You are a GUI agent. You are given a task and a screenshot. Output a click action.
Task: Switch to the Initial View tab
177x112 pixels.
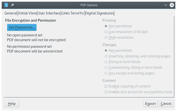[27, 13]
